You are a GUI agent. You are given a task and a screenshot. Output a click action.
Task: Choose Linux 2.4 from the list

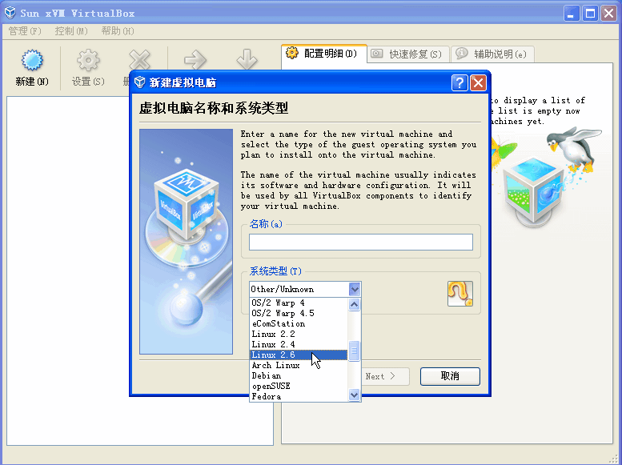coord(299,344)
